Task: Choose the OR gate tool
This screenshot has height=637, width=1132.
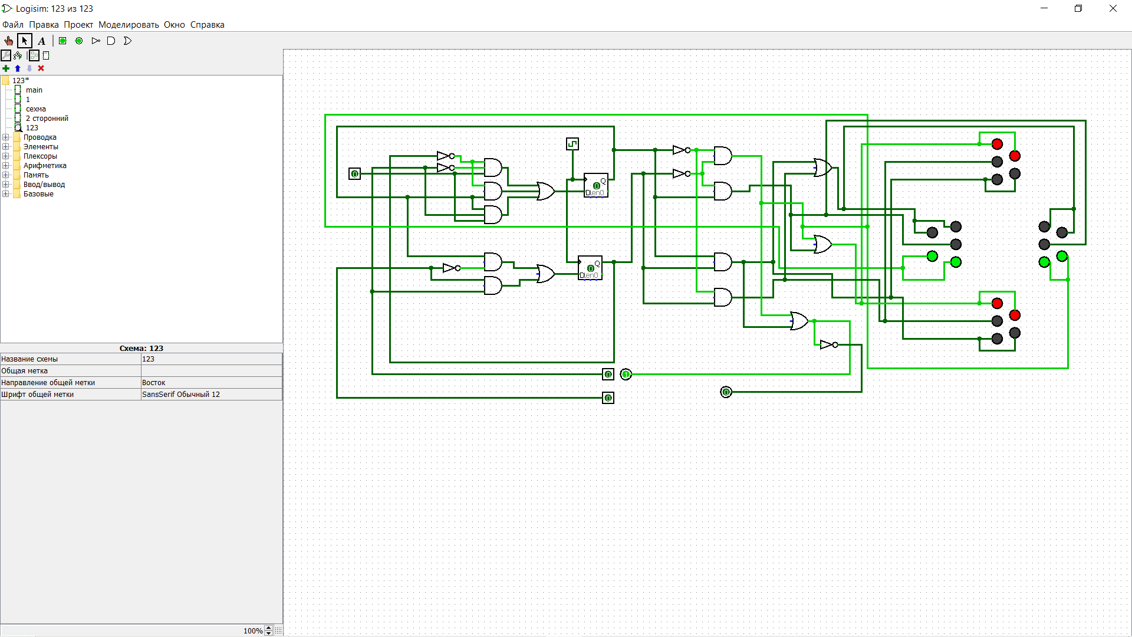Action: click(x=127, y=41)
